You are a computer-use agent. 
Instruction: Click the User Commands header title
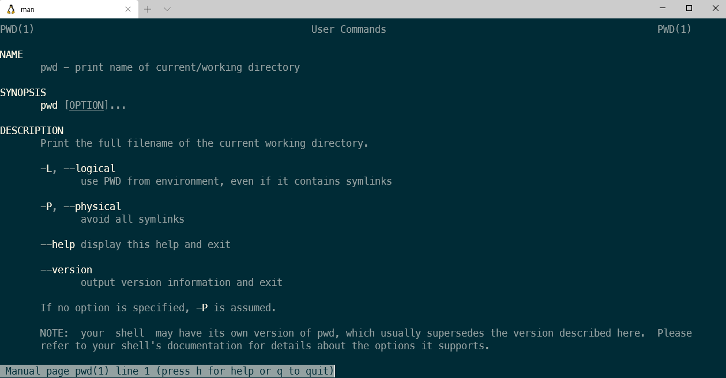click(x=349, y=29)
